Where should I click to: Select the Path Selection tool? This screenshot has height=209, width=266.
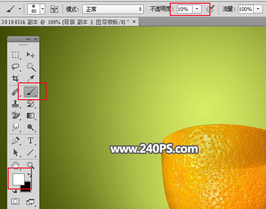pos(16,153)
